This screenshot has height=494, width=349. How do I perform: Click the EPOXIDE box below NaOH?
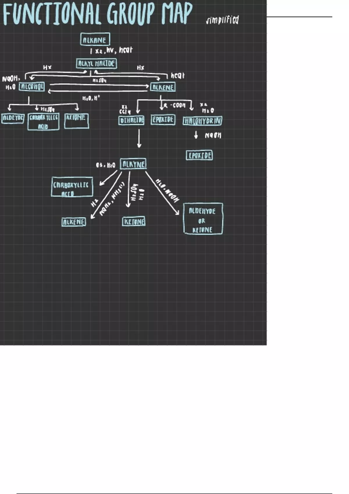(199, 155)
